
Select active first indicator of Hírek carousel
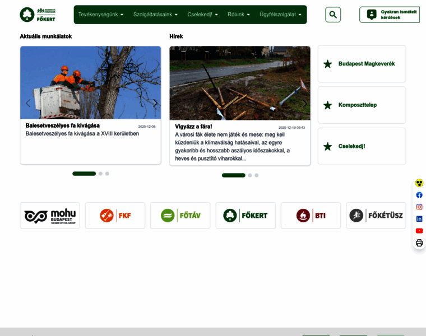(234, 175)
